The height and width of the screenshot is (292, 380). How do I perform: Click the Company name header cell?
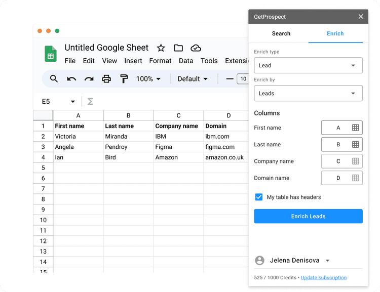179,126
